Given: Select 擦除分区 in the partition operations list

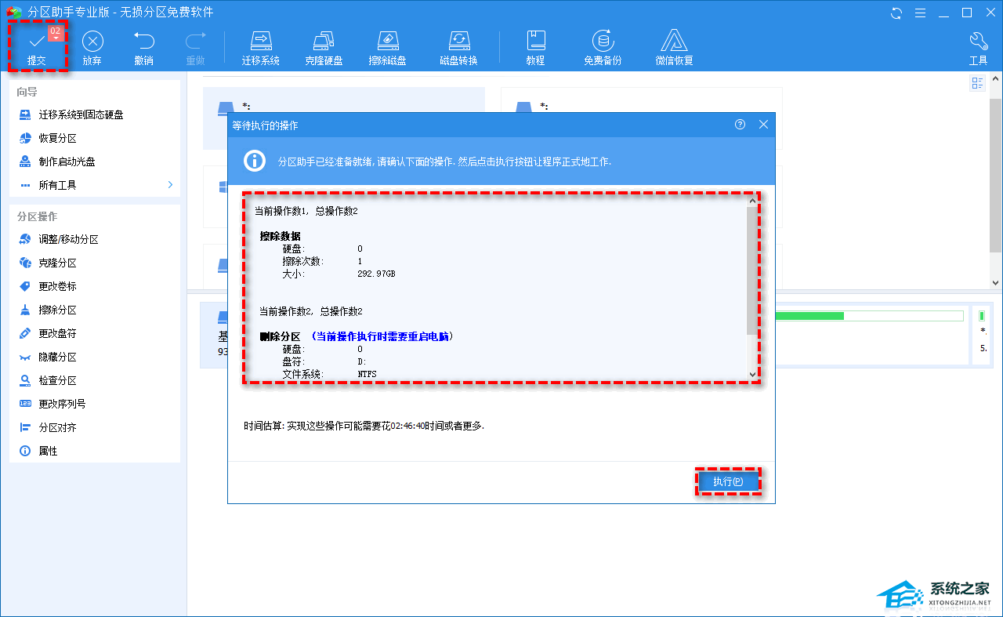Looking at the screenshot, I should pyautogui.click(x=57, y=310).
